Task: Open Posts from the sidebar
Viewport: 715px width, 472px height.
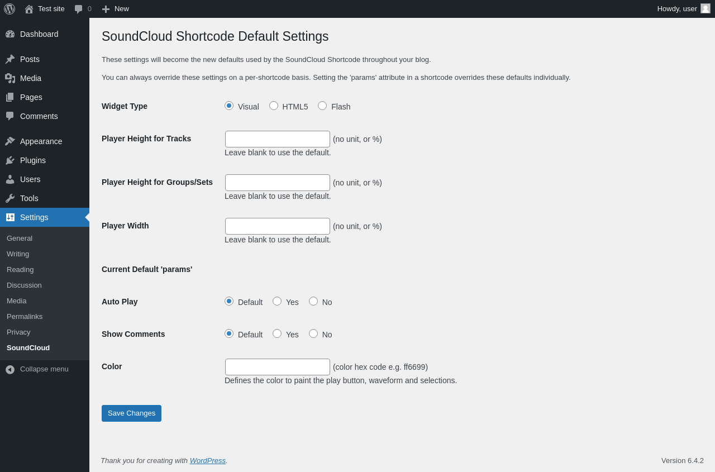Action: coord(45,59)
